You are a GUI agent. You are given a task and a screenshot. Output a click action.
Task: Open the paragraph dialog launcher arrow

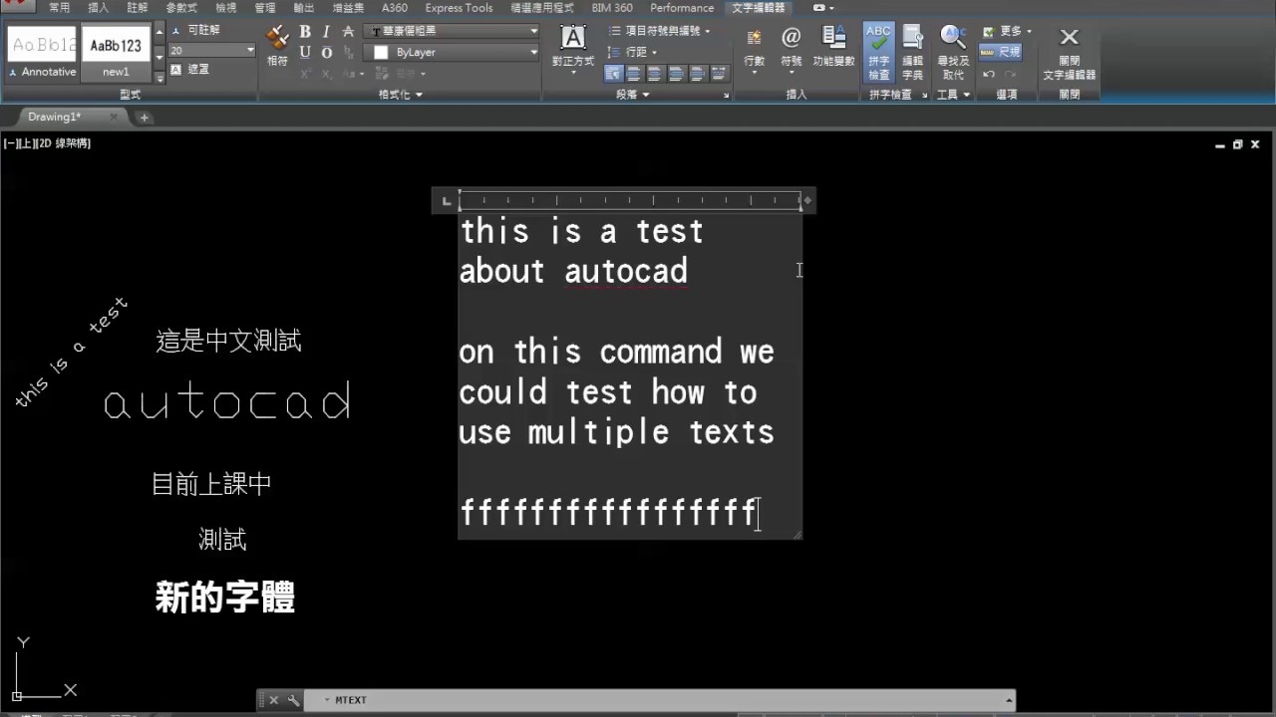tap(726, 96)
